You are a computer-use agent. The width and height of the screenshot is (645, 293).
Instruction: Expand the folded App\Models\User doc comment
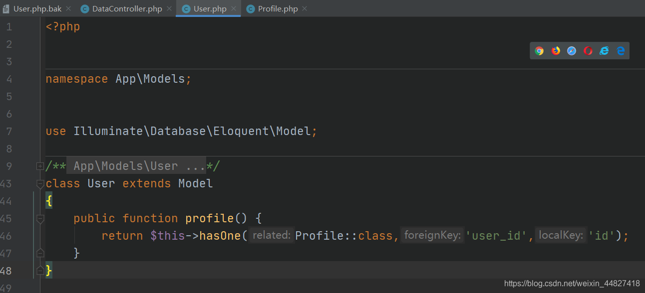point(40,166)
